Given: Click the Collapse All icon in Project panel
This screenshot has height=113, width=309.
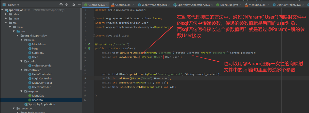Looking at the screenshot, I should coord(67,5).
